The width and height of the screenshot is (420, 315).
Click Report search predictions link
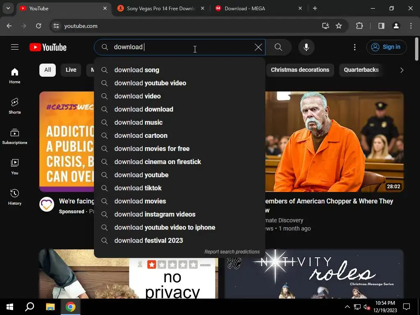pos(232,252)
